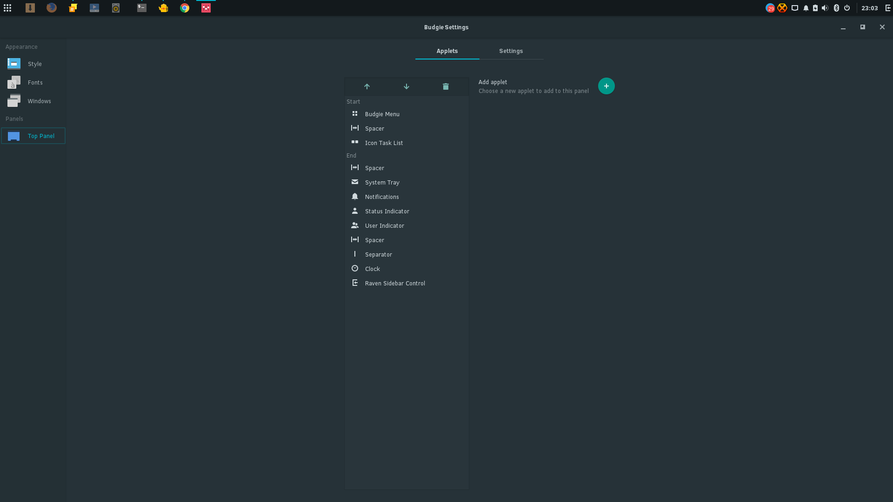
Task: Close the Budgie Settings window
Action: point(882,27)
